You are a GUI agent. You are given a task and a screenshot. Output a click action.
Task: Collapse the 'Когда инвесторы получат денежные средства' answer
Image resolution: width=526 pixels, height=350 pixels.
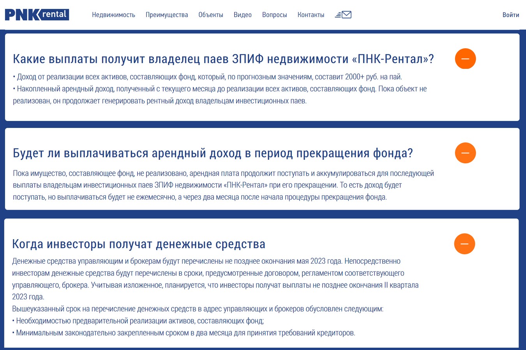click(464, 244)
